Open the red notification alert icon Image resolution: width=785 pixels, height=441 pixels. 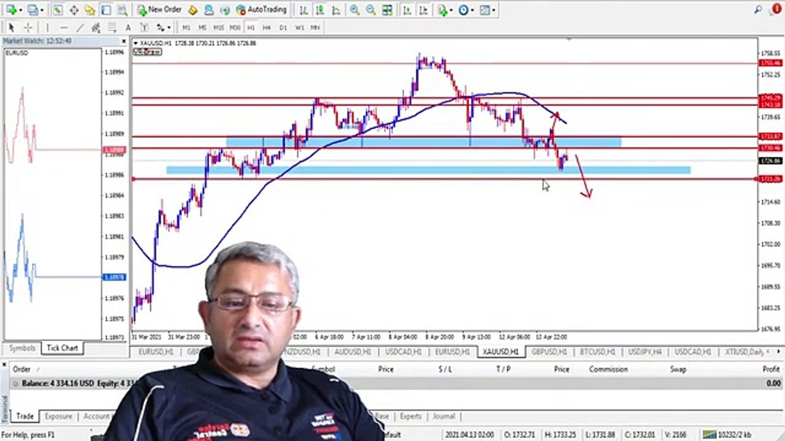775,10
